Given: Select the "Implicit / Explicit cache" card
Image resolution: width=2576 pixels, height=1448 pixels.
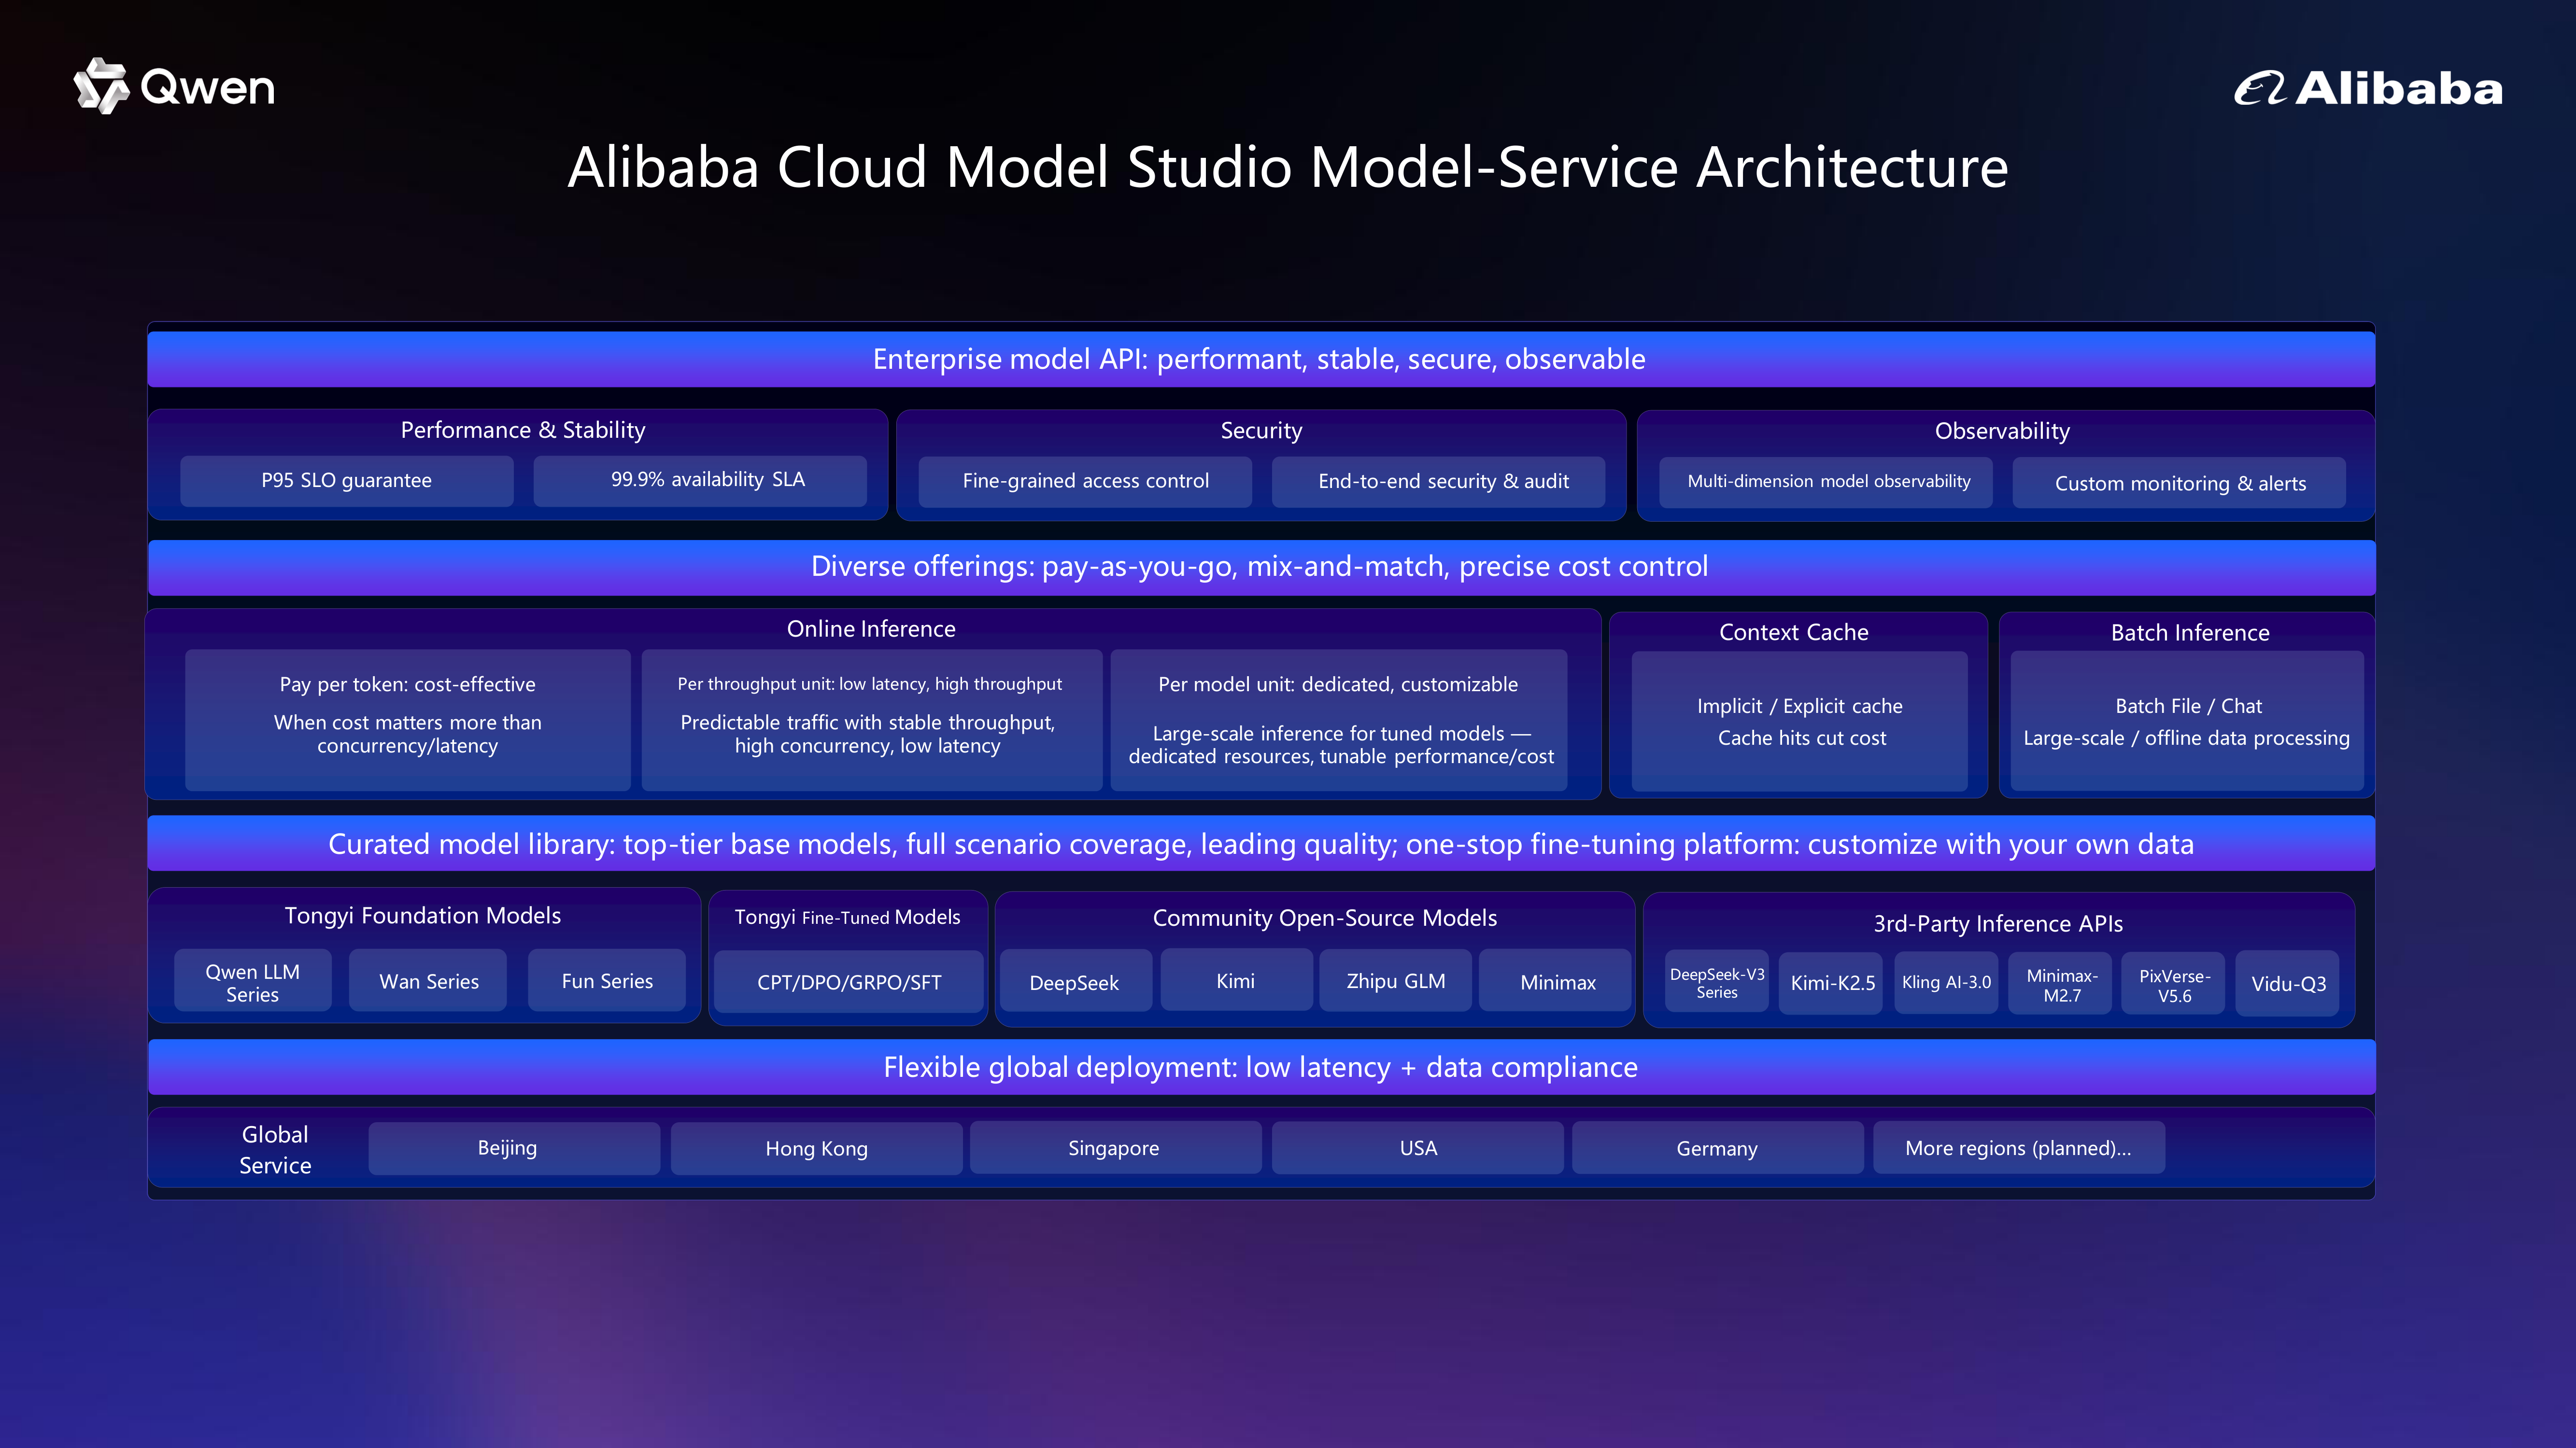Looking at the screenshot, I should pyautogui.click(x=1800, y=722).
